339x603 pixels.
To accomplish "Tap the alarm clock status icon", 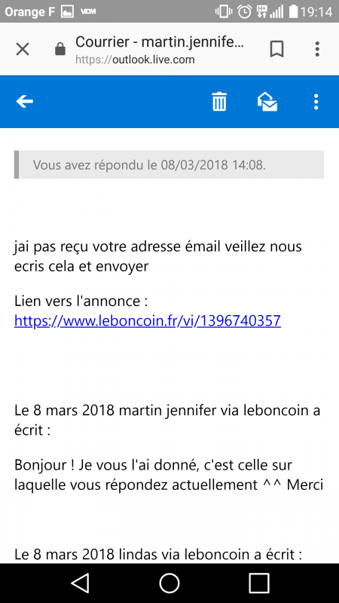I will tap(244, 11).
